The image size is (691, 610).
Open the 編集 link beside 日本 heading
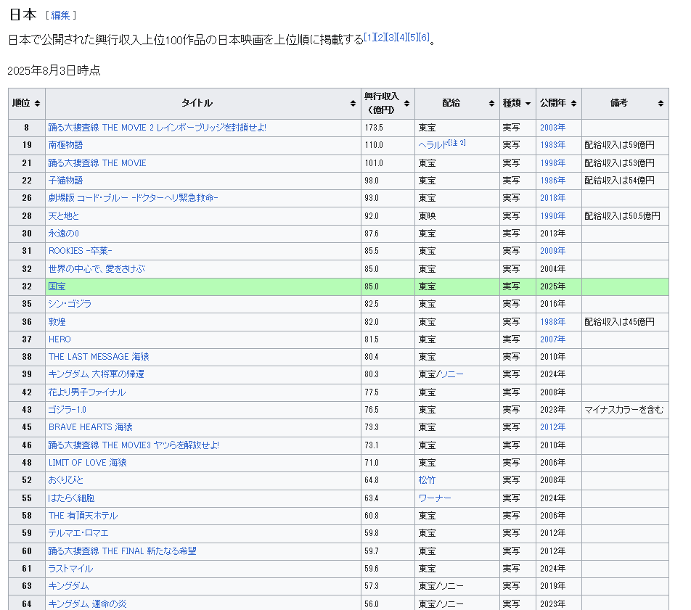tap(60, 15)
